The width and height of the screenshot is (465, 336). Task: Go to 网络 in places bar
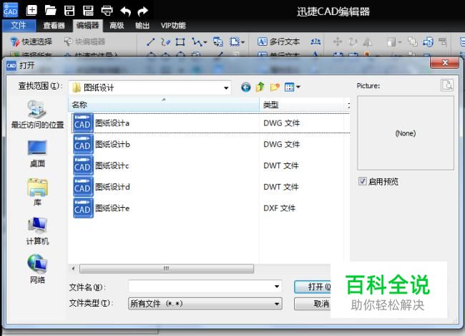[37, 269]
